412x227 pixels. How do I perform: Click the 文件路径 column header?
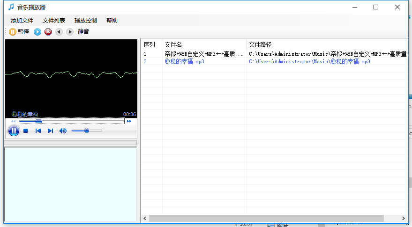pyautogui.click(x=327, y=44)
